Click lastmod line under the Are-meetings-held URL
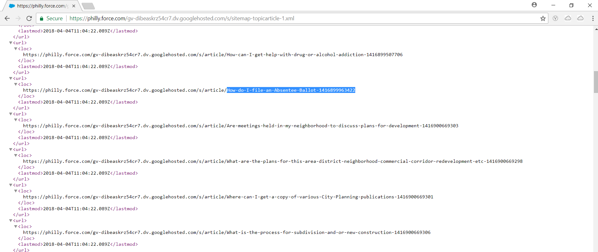The height and width of the screenshot is (252, 598). tap(78, 138)
